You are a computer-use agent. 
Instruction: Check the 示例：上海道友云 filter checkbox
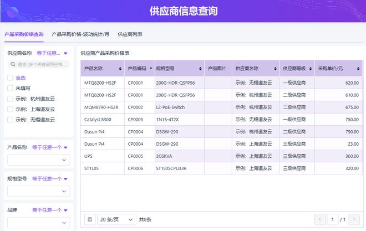(10, 109)
